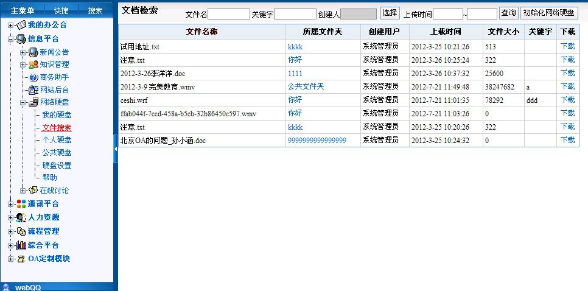
Task: Click the 我的办公台 icon in sidebar
Action: pos(21,25)
